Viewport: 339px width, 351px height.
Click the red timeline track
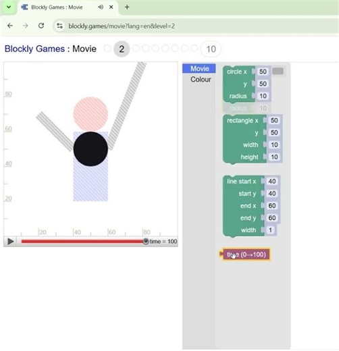(x=82, y=242)
